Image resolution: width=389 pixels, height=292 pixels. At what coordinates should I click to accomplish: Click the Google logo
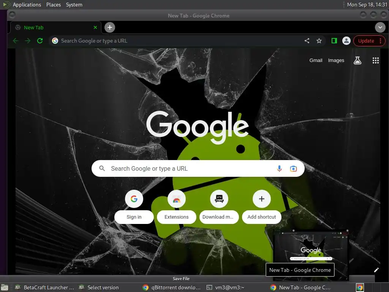(197, 127)
